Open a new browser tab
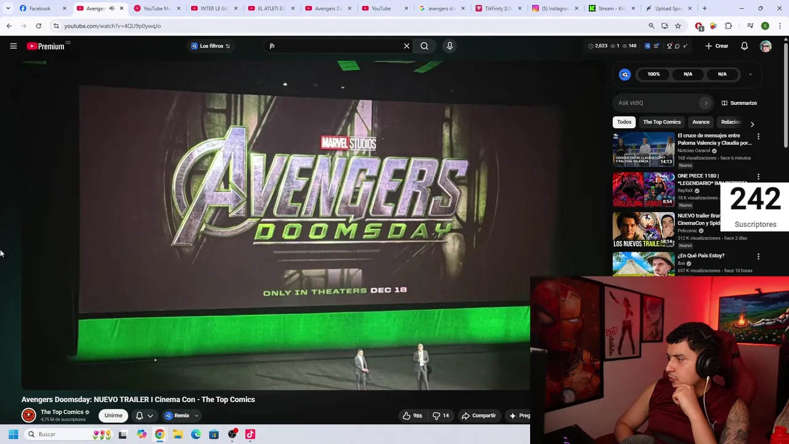The width and height of the screenshot is (789, 444). point(705,9)
